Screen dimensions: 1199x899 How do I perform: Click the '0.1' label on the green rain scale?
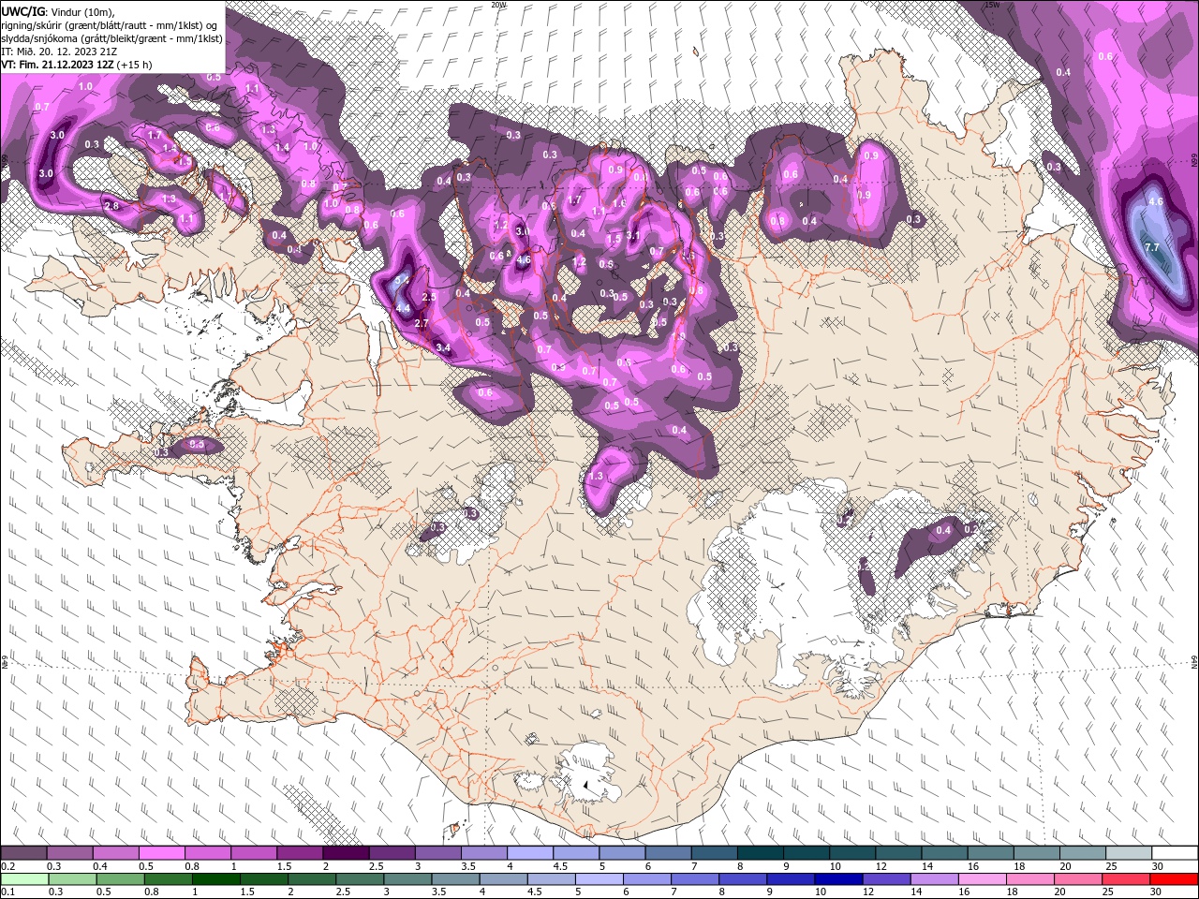(8, 892)
